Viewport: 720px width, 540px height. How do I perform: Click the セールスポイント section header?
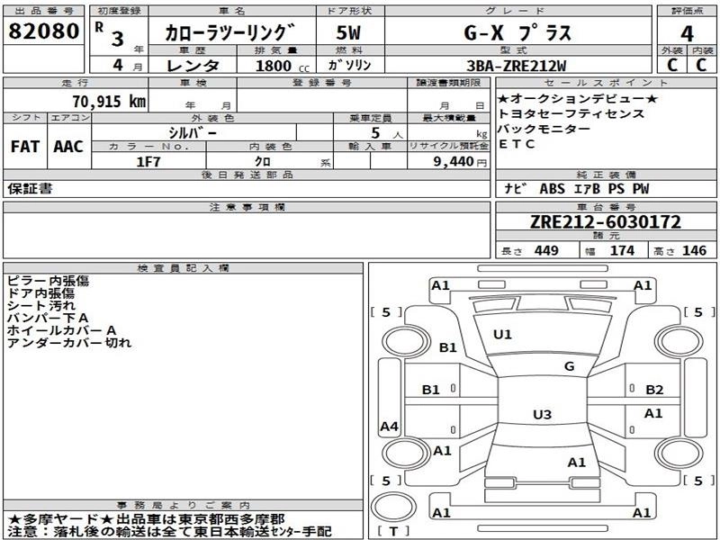click(x=606, y=83)
